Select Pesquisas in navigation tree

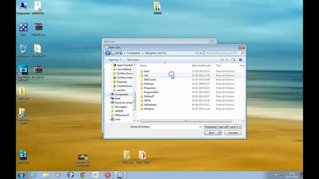(x=122, y=82)
